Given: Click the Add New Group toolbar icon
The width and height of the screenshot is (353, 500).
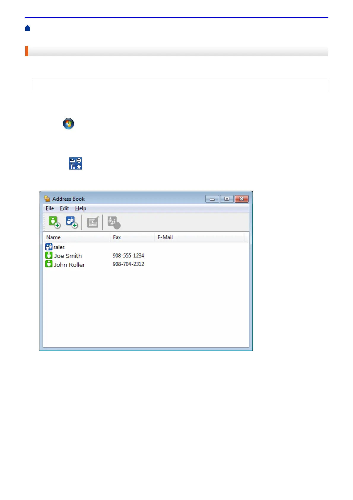Looking at the screenshot, I should pyautogui.click(x=72, y=222).
